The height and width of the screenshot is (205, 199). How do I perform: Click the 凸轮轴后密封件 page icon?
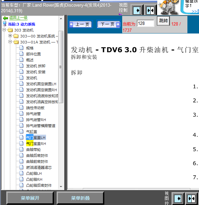(22, 185)
